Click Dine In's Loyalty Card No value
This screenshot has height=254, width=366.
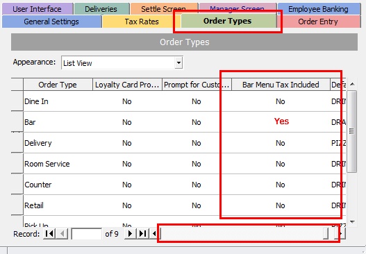(127, 101)
